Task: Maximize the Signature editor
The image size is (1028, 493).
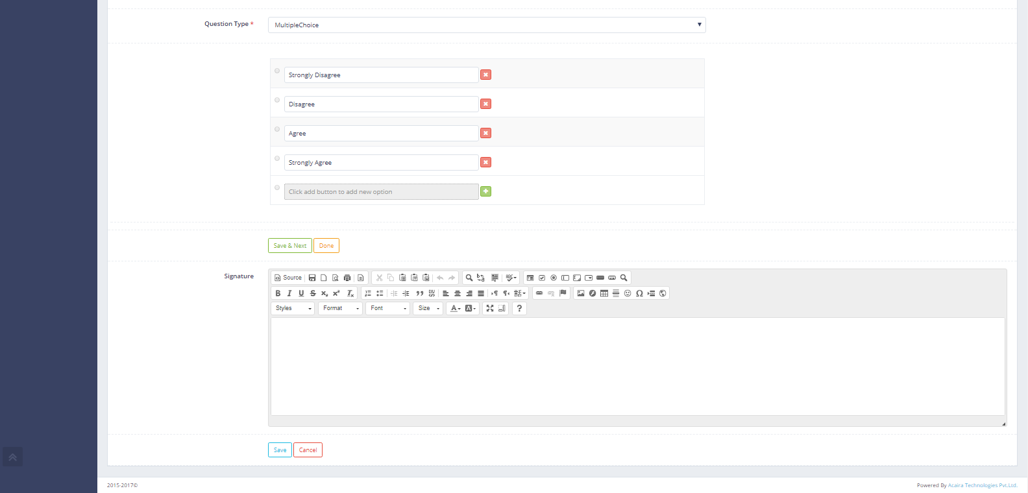Action: tap(490, 308)
